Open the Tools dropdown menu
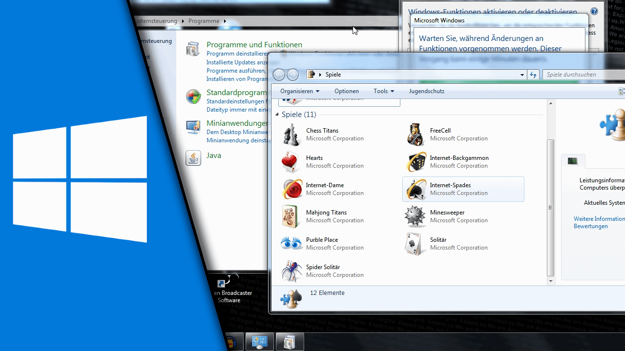The height and width of the screenshot is (351, 625). coord(384,91)
